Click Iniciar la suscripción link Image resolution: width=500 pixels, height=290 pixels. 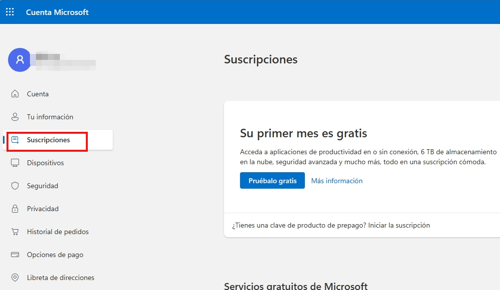coord(399,225)
